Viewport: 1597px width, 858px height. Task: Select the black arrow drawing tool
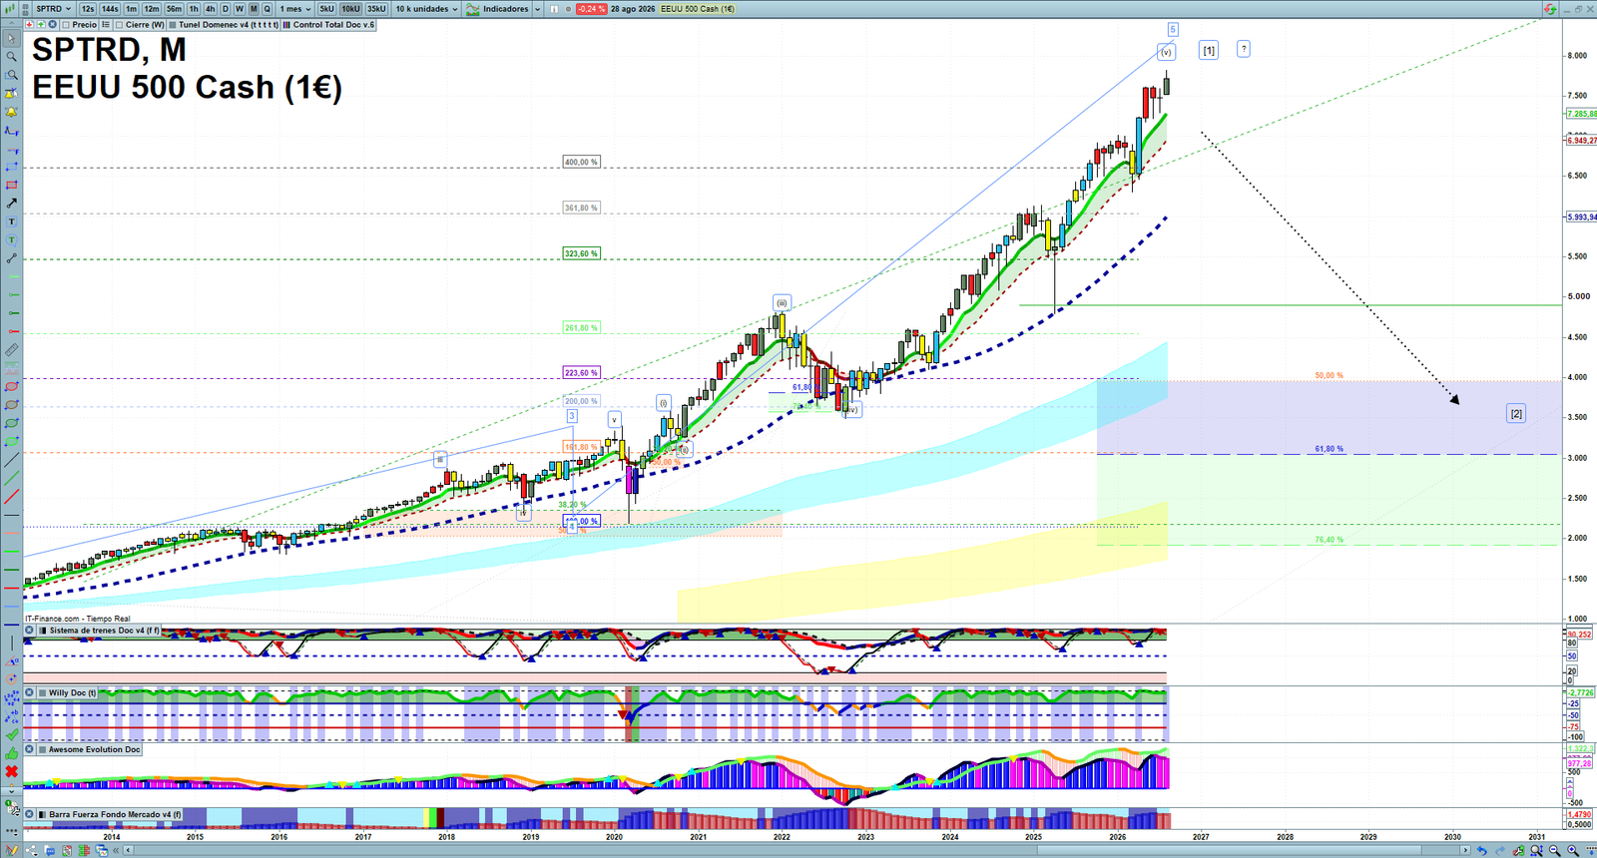[12, 203]
